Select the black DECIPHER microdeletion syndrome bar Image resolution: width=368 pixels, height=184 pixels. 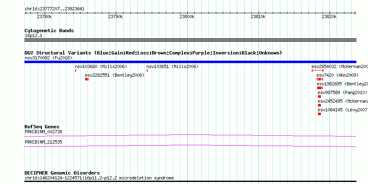tap(190, 182)
